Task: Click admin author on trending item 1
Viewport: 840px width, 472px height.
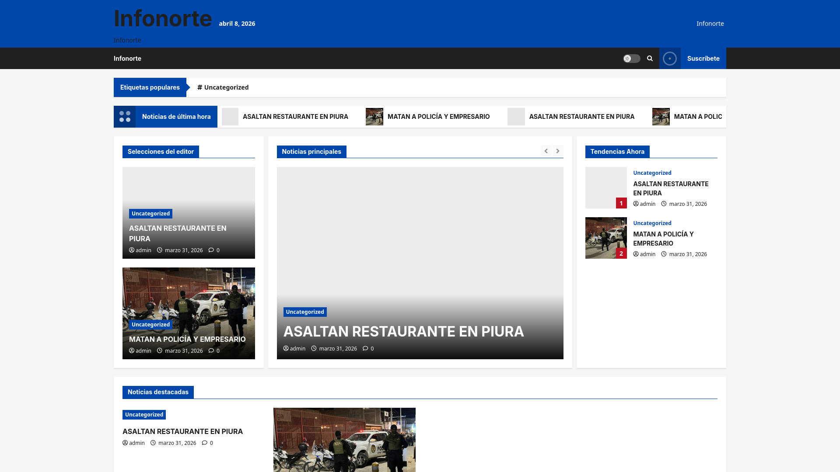Action: coord(644,204)
